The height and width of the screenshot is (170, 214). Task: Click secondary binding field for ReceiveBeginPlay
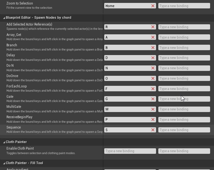184,119
